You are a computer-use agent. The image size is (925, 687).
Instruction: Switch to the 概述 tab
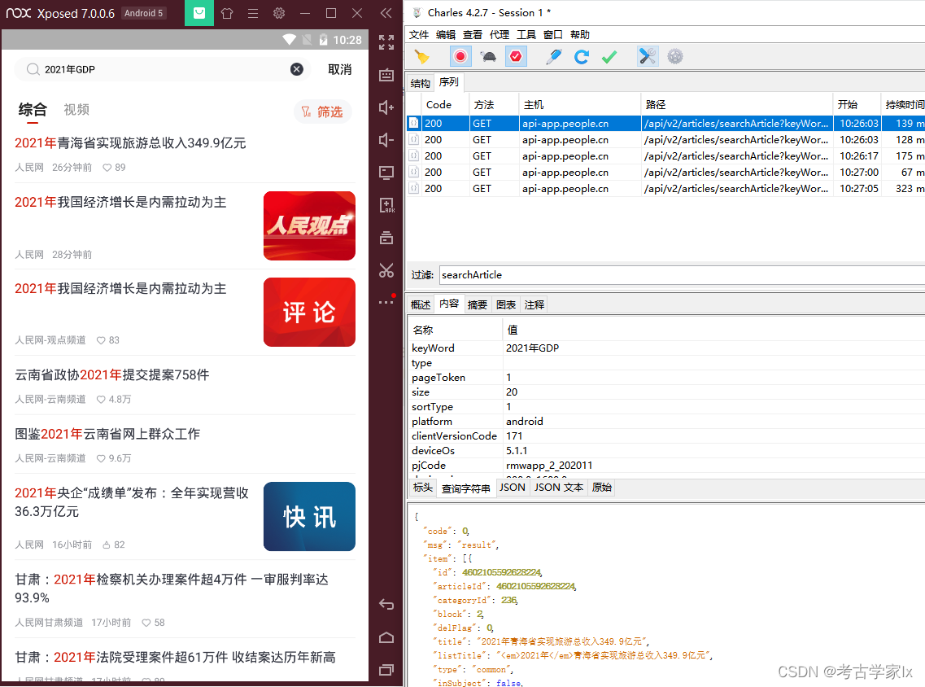(x=421, y=304)
